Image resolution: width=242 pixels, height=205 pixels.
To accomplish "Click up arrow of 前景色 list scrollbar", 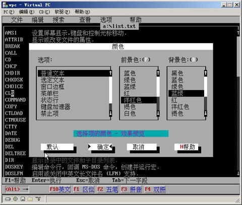I will [x=158, y=73].
